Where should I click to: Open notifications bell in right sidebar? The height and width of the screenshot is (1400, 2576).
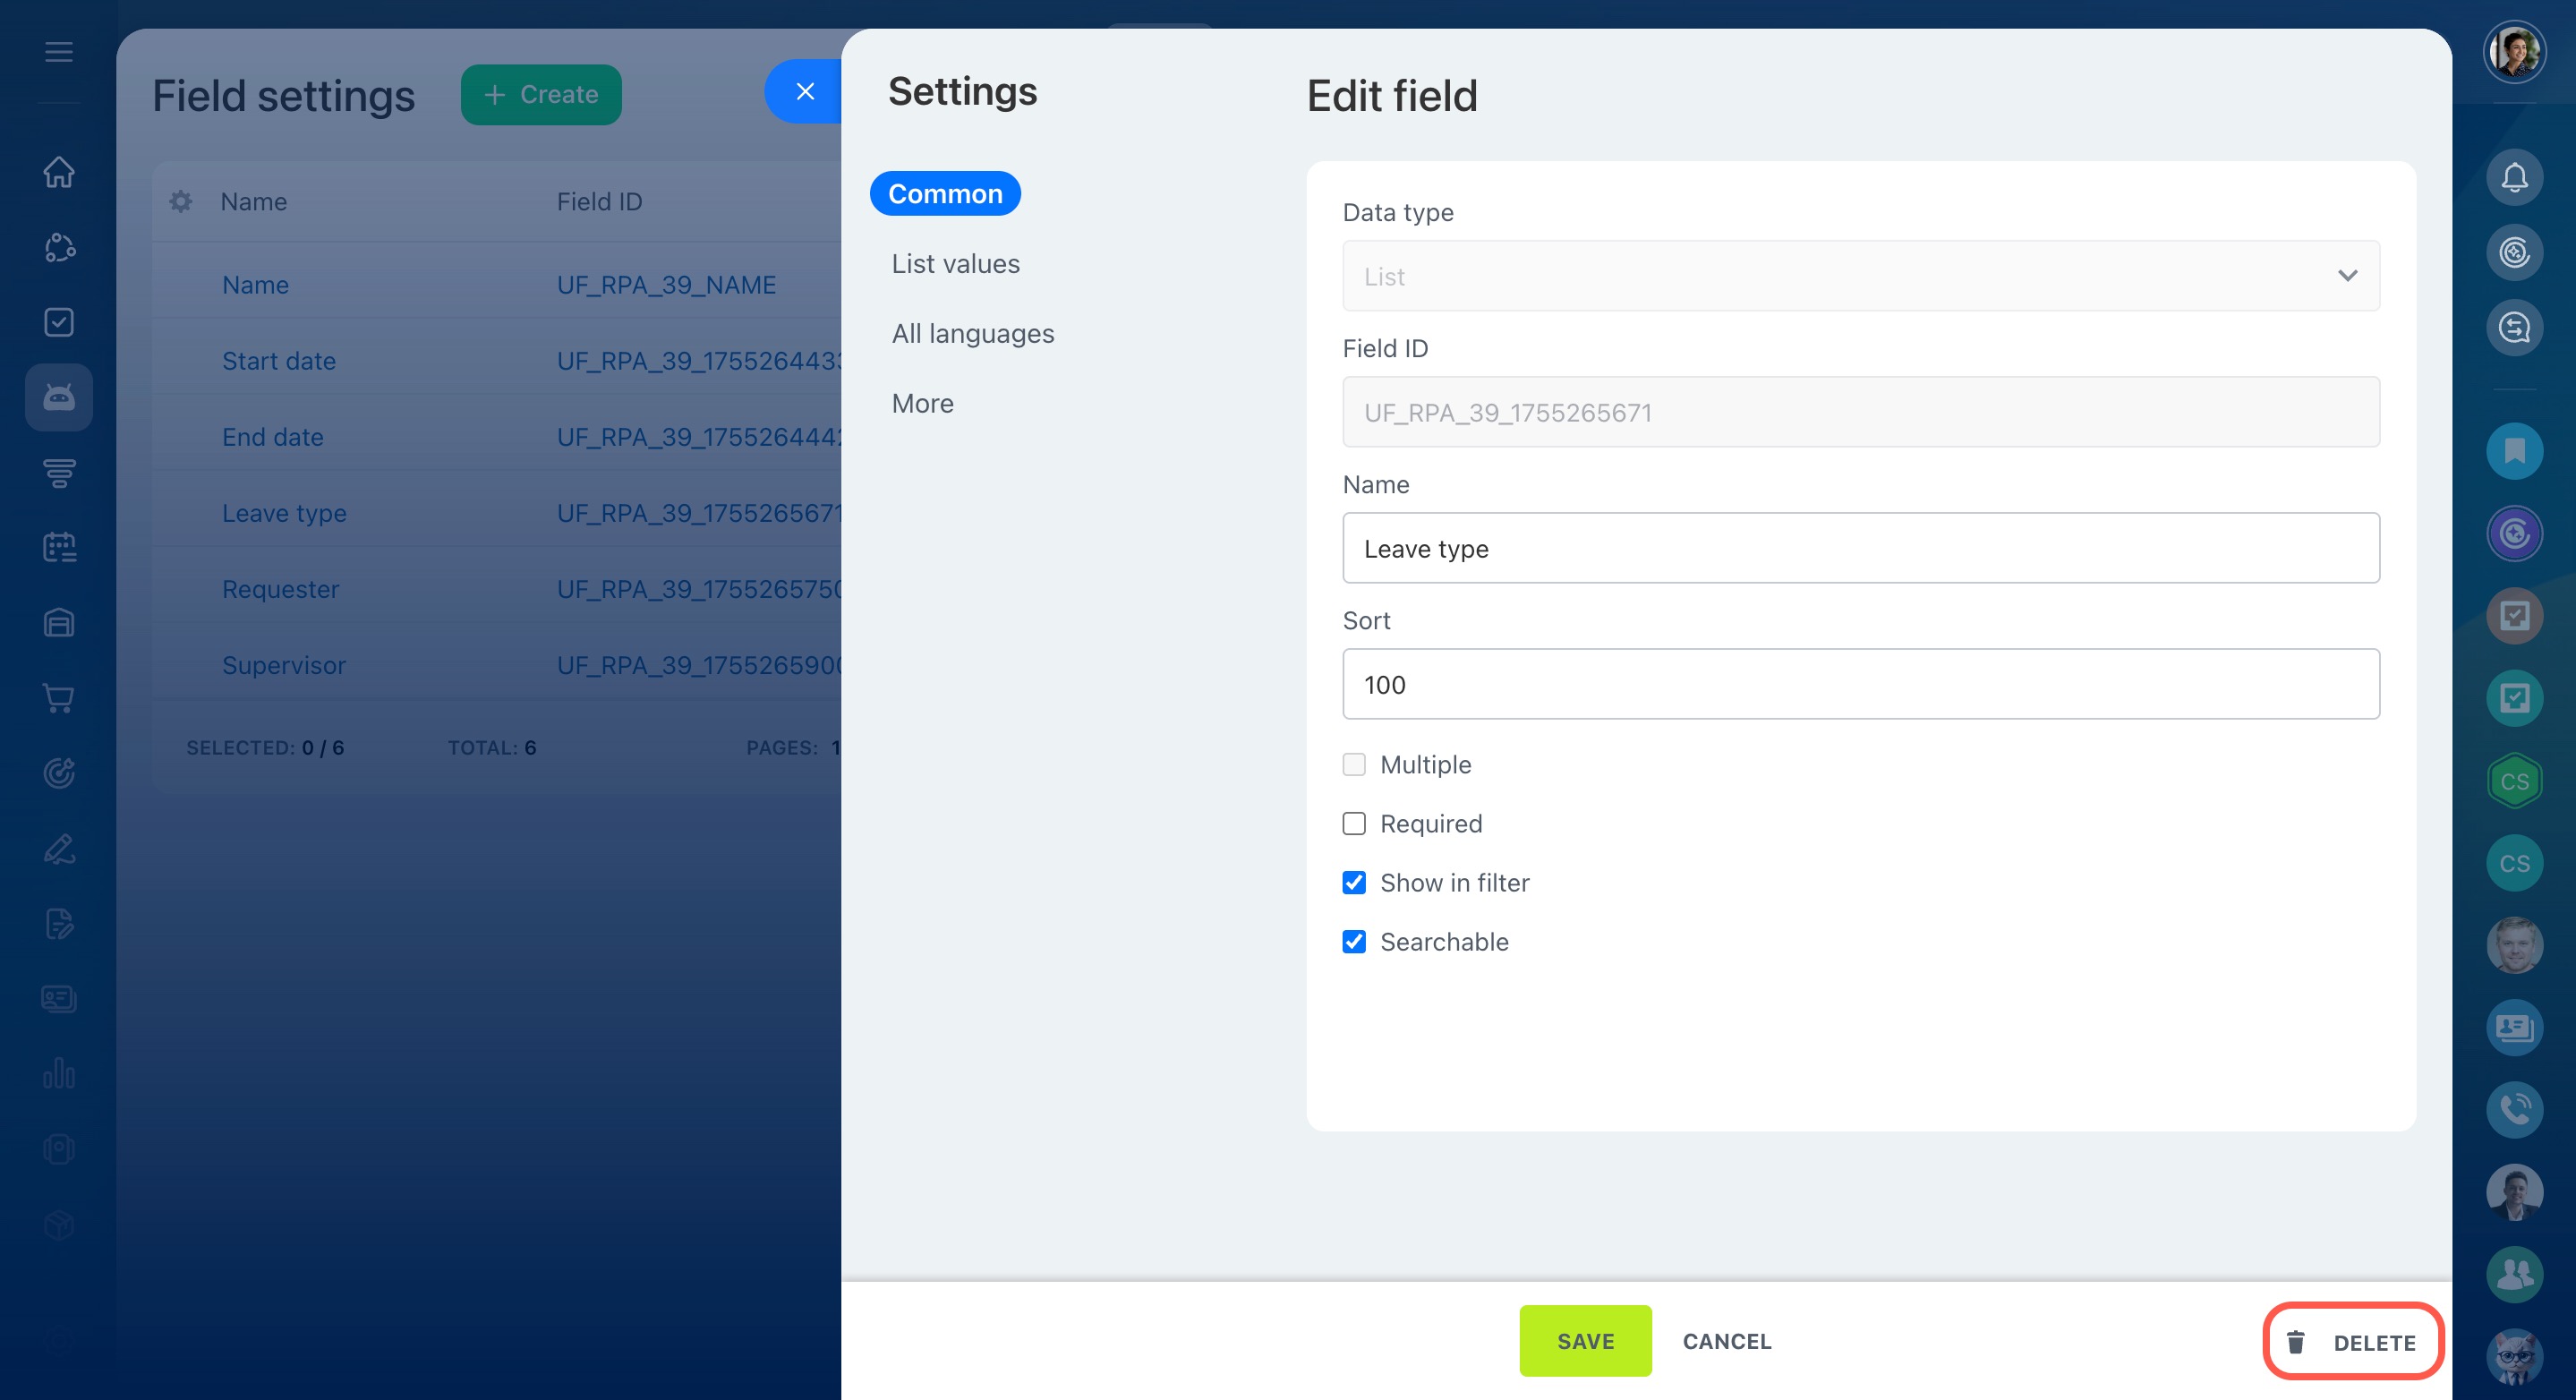(2514, 177)
